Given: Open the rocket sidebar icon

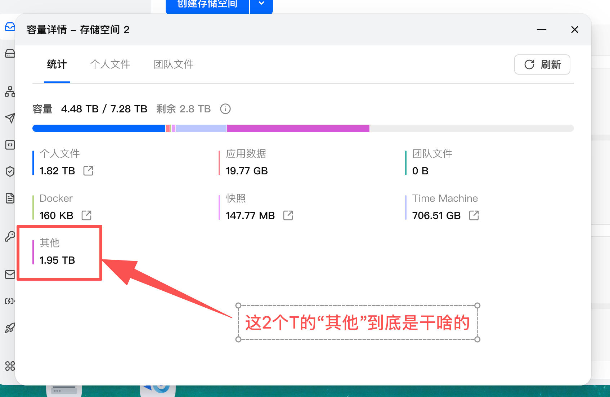Looking at the screenshot, I should click(10, 328).
